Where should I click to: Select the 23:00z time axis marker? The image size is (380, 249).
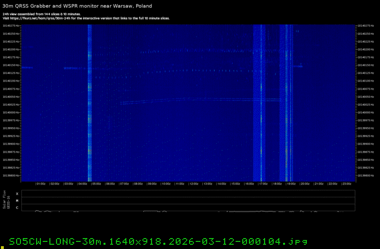coord(346,184)
